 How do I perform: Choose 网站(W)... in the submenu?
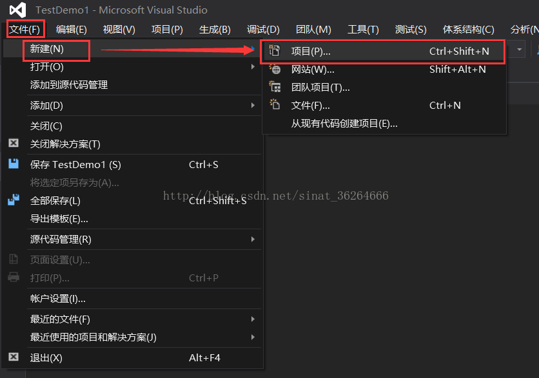(384, 70)
